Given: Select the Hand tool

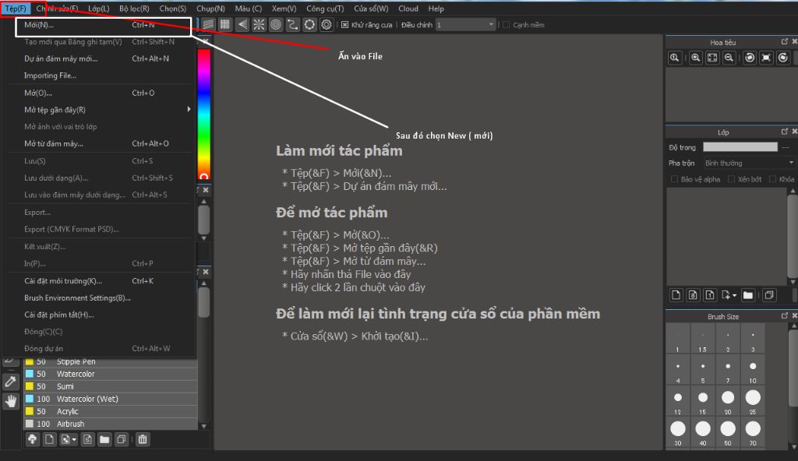Looking at the screenshot, I should click(x=10, y=402).
